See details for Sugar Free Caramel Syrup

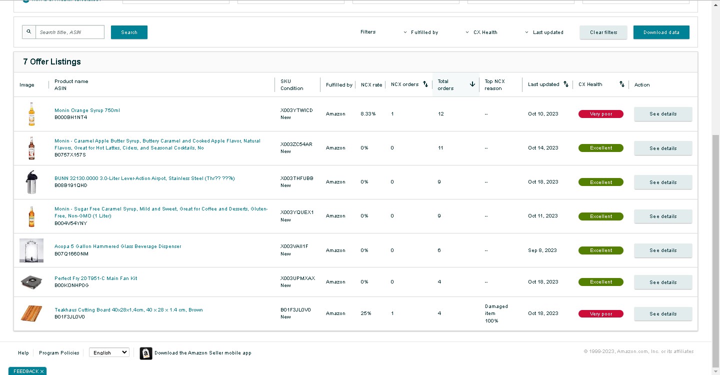point(663,216)
